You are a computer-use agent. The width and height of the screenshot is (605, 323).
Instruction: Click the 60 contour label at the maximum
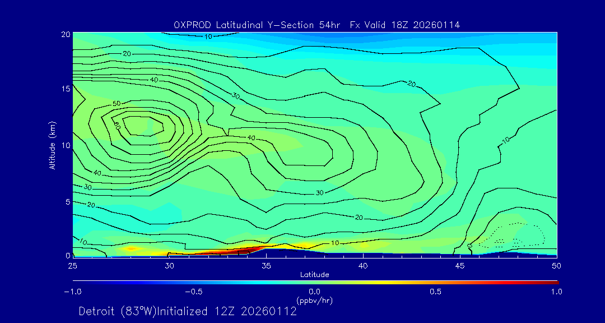click(118, 127)
